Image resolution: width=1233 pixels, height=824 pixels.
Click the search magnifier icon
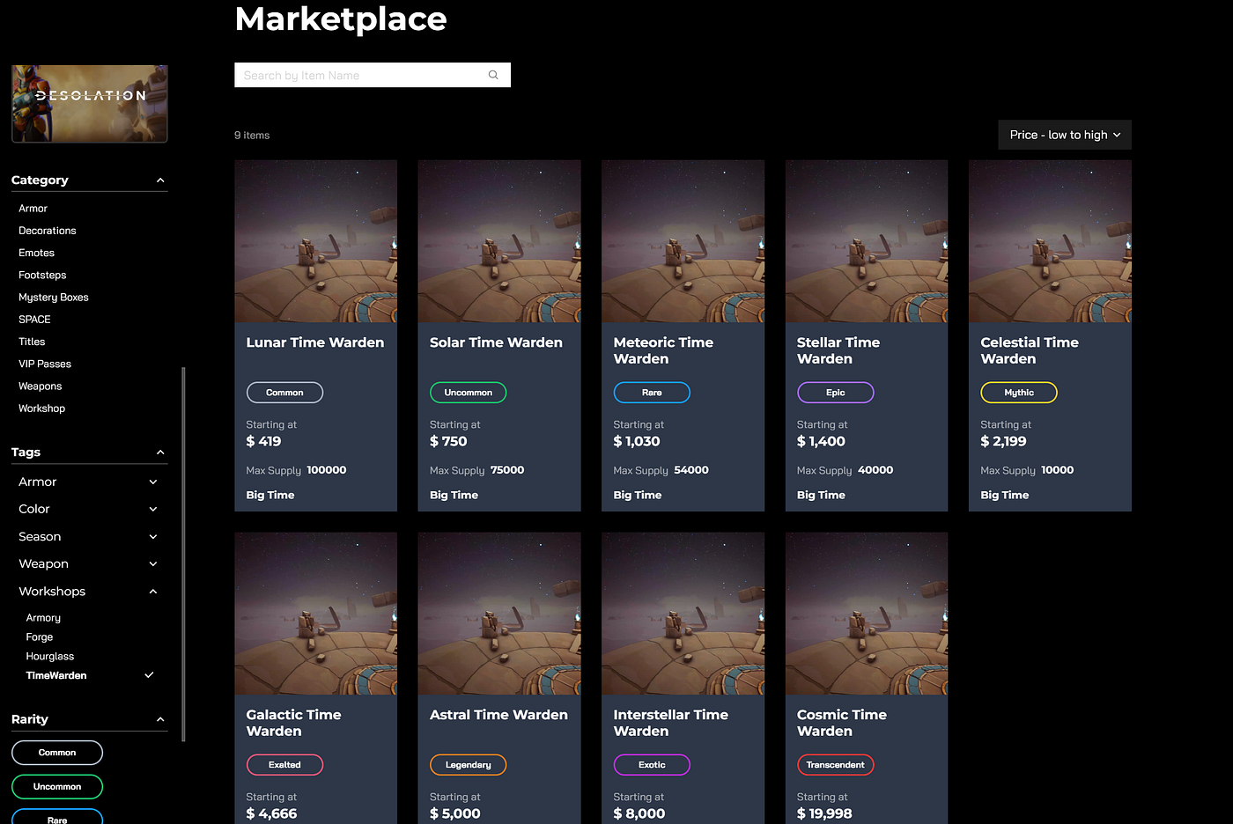click(x=492, y=75)
